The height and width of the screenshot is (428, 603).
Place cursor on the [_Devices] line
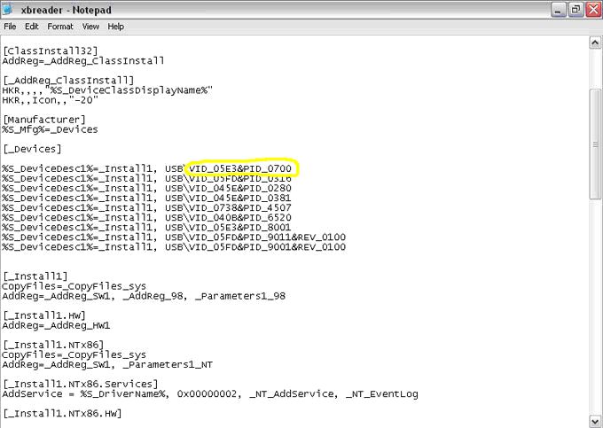32,149
